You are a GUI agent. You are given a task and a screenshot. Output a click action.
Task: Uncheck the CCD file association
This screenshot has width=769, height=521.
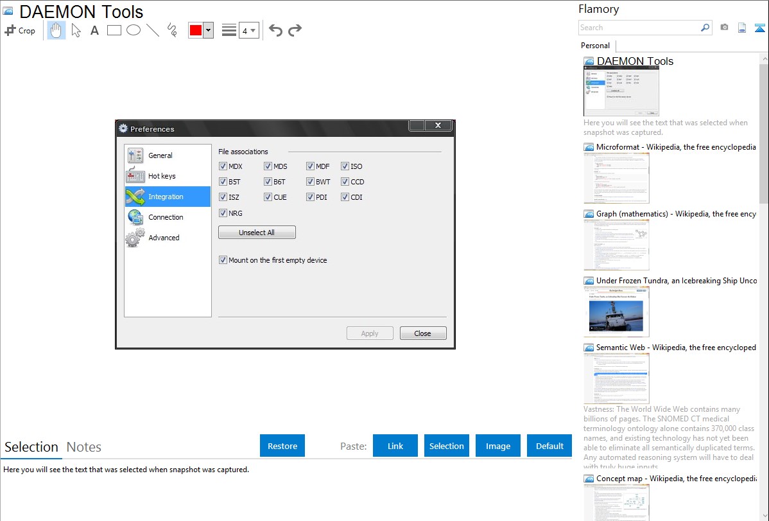tap(345, 182)
